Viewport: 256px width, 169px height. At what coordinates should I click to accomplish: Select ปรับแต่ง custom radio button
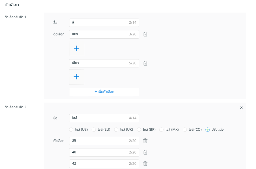[x=207, y=130]
